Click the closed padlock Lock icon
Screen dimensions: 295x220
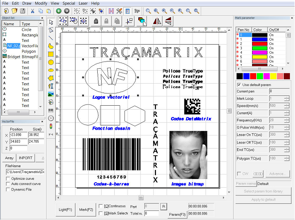point(96,21)
